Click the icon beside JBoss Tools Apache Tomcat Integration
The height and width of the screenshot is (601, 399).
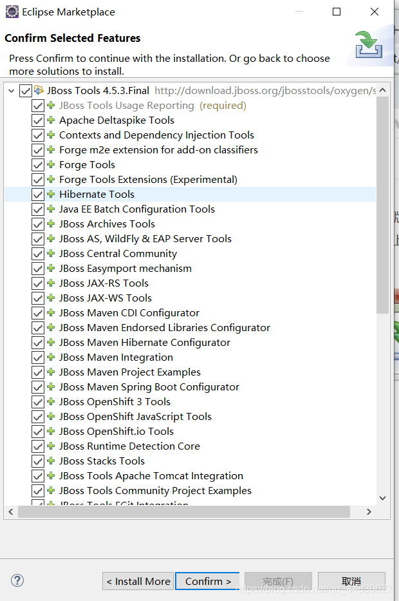pos(51,475)
